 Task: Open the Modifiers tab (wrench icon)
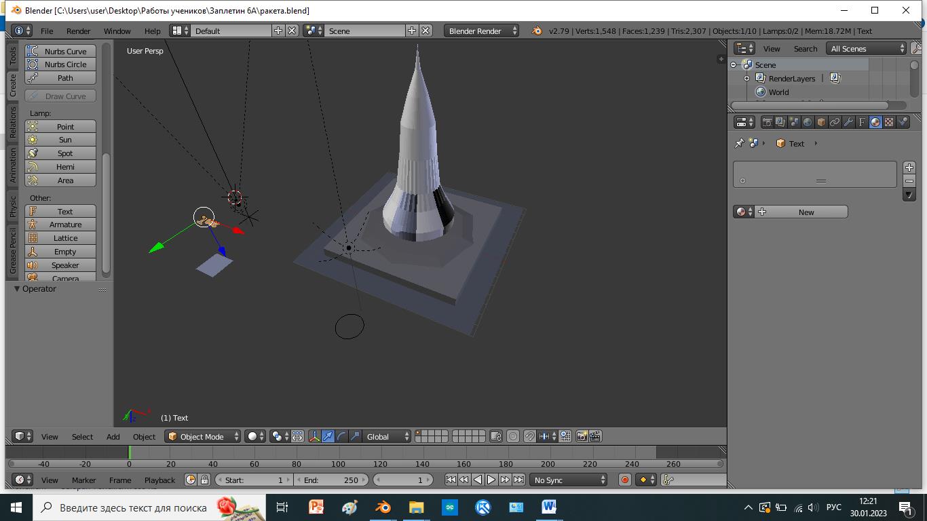[x=848, y=123]
